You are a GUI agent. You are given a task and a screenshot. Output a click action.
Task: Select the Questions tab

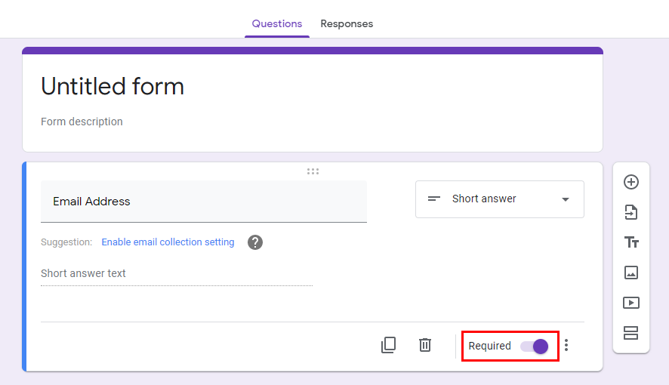pos(277,24)
